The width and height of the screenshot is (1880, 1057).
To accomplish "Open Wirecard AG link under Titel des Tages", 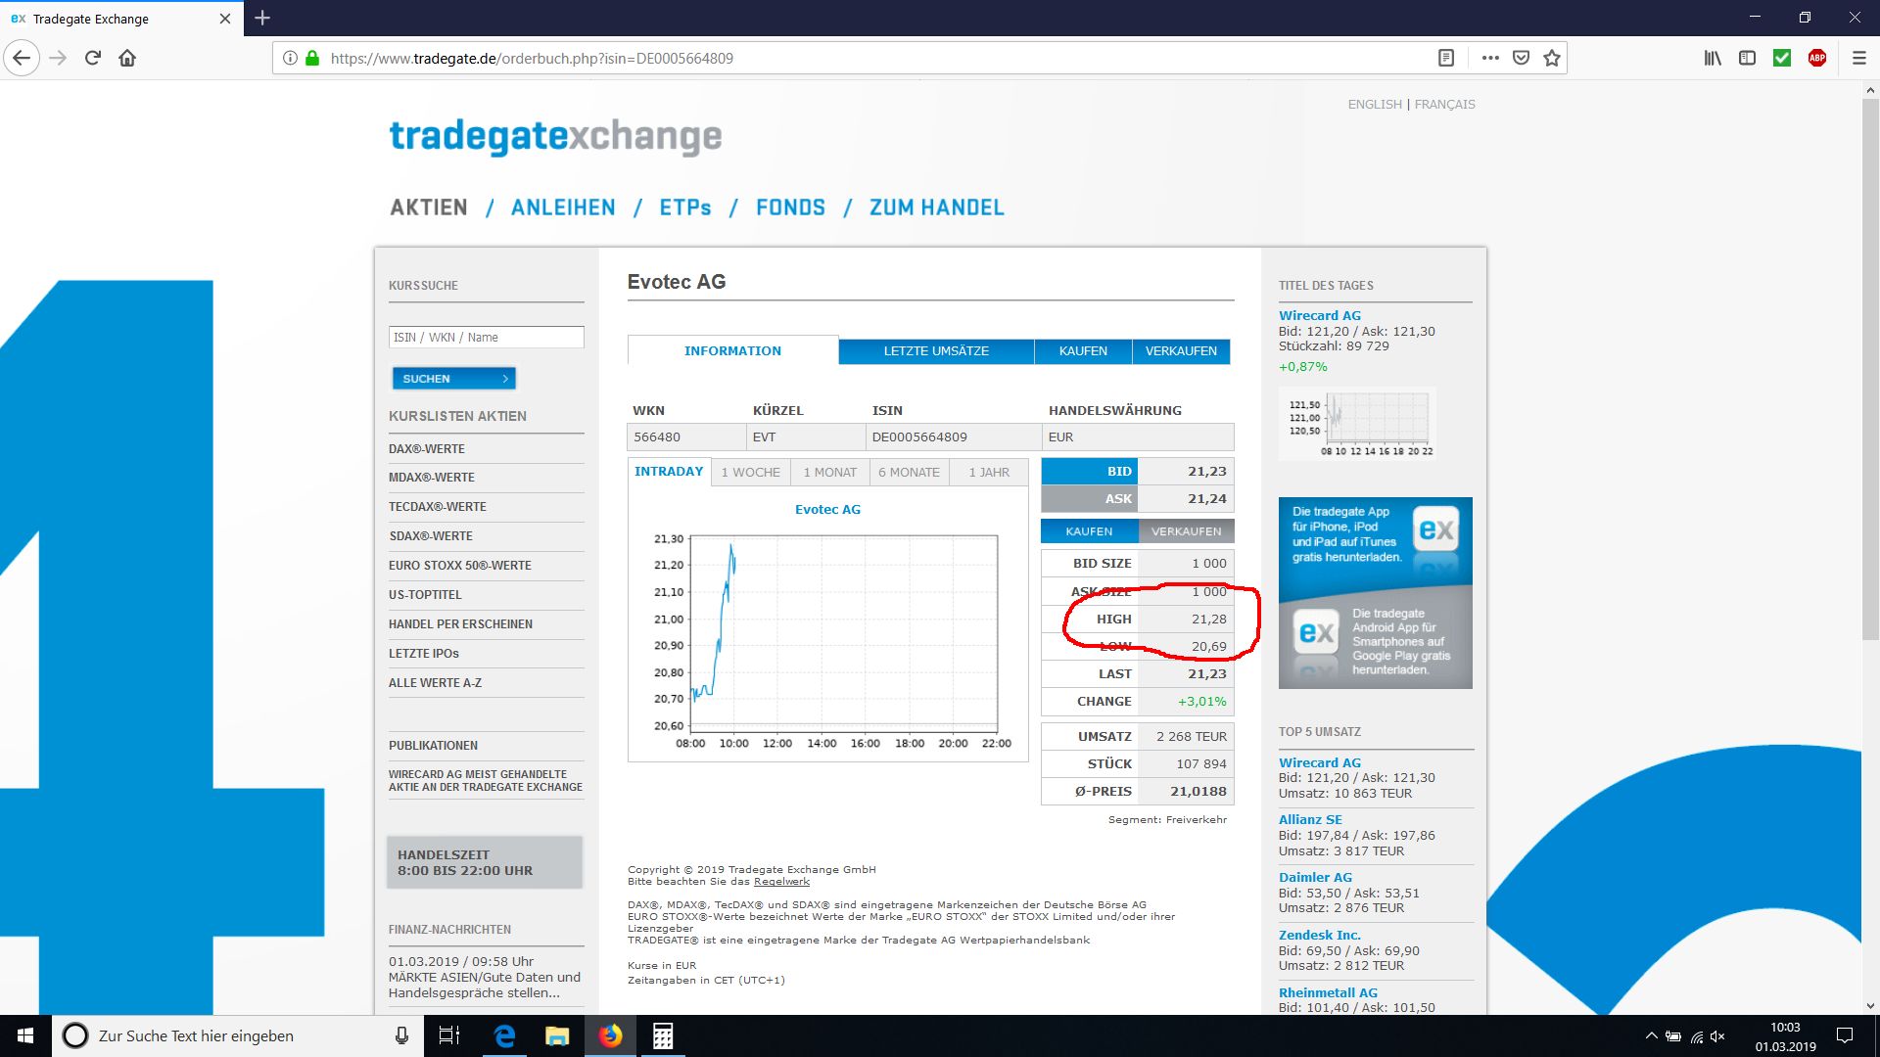I will (x=1319, y=315).
